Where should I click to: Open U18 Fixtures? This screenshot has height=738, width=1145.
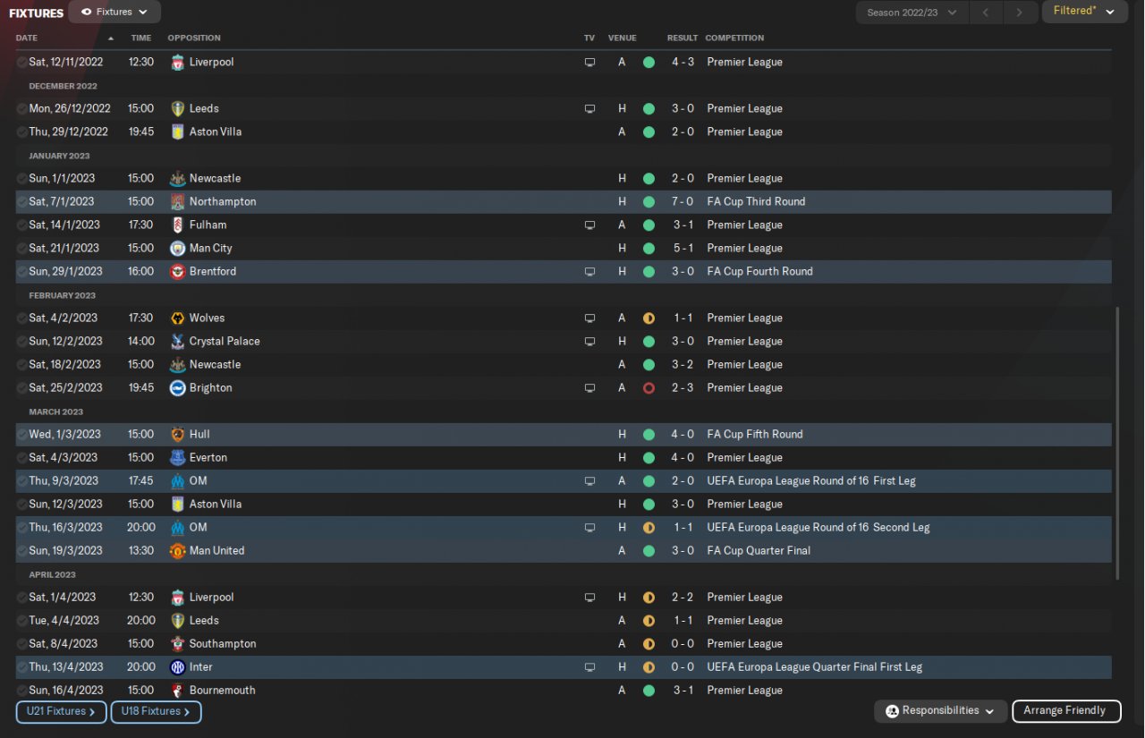tap(156, 712)
